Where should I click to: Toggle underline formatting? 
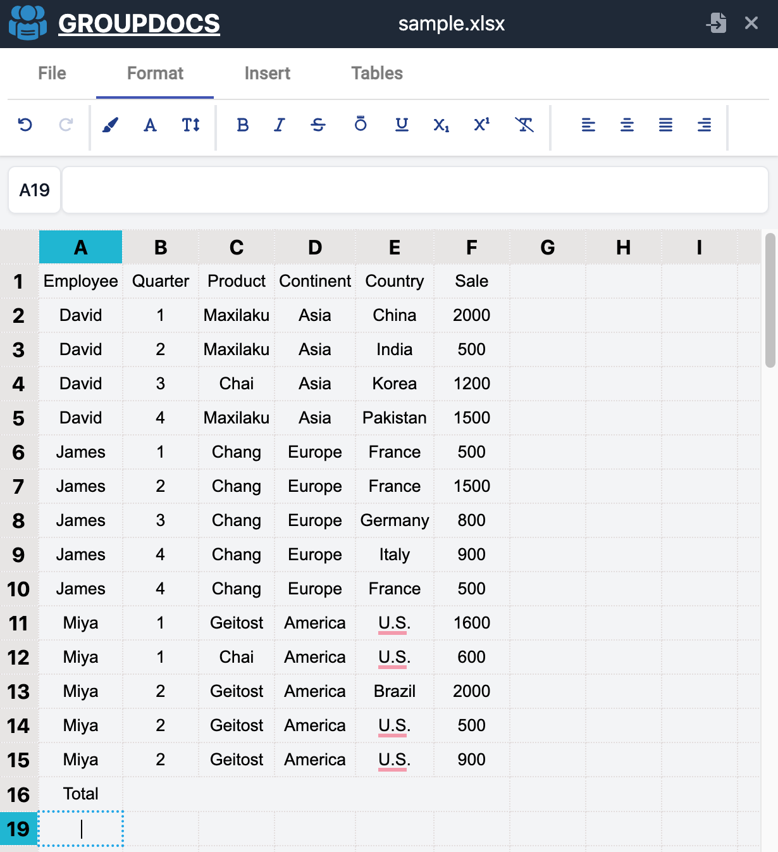tap(401, 125)
